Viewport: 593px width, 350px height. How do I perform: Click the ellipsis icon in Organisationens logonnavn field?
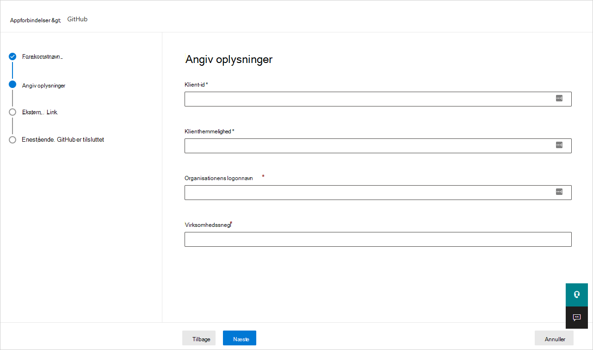[559, 192]
